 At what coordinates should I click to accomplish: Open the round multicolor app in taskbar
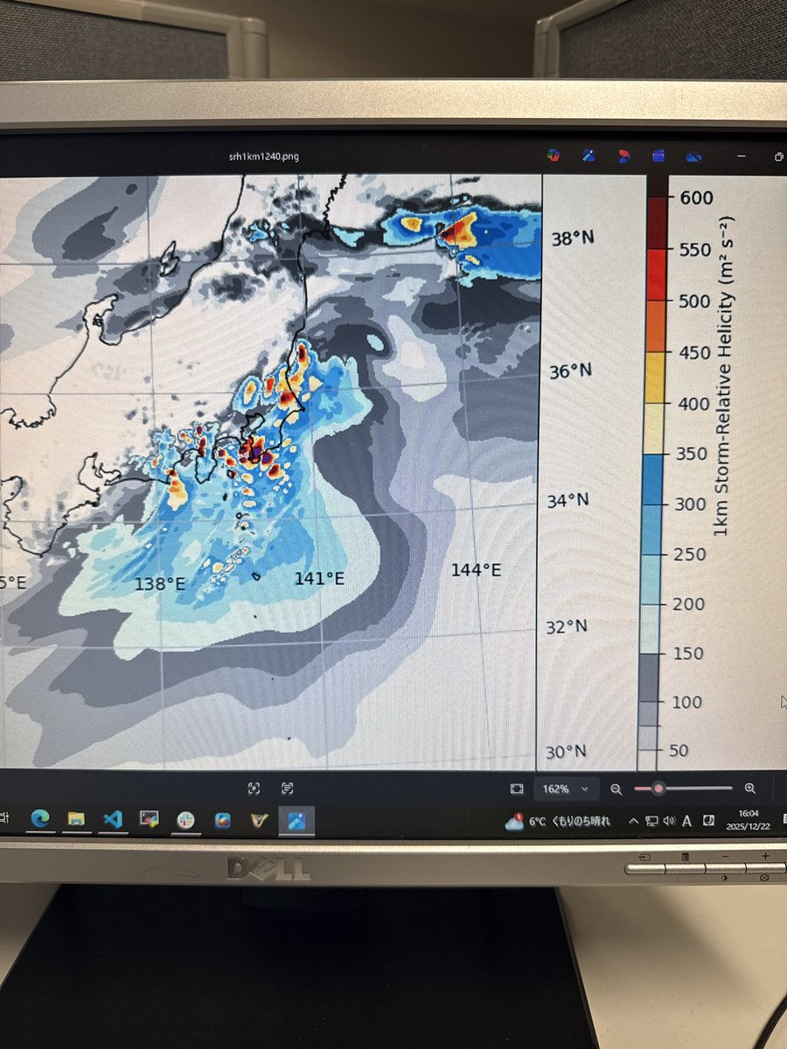[185, 820]
